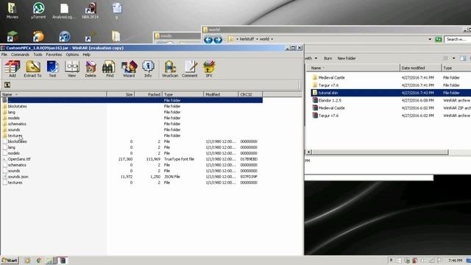
Task: Click New folder in Explorer toolbar
Action: (x=347, y=58)
